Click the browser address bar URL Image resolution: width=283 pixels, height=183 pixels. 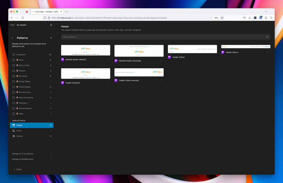[x=109, y=18]
